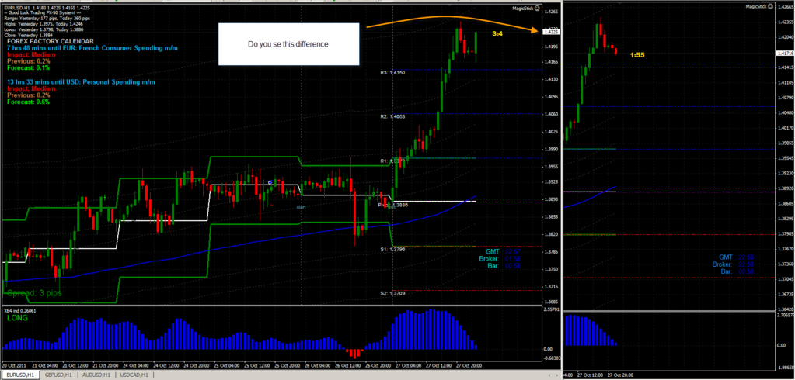Viewport: 795px width, 380px height.
Task: Click the 24 Oct 12:00 time axis label
Action: point(167,364)
